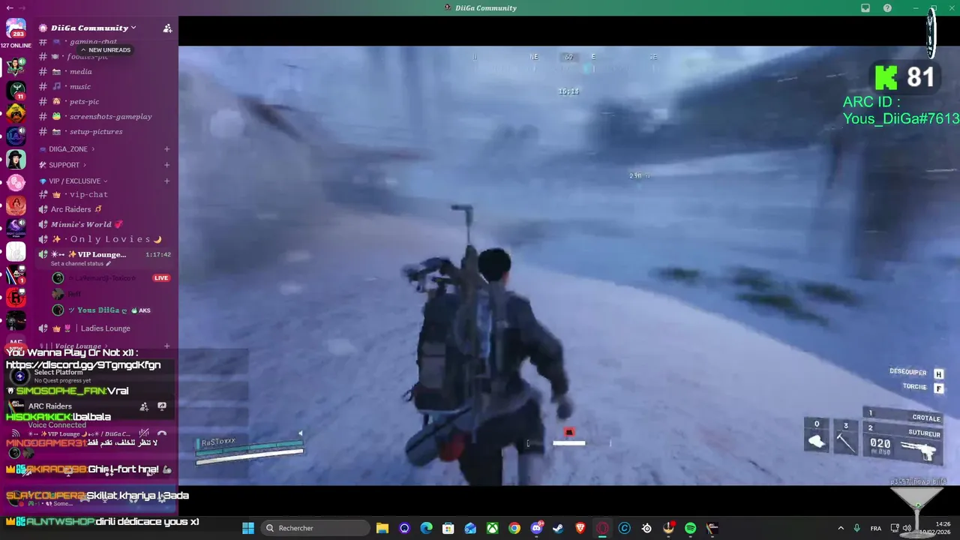The width and height of the screenshot is (960, 540).
Task: Add a channel to VIP / EXCLUSIVE with plus
Action: [166, 181]
